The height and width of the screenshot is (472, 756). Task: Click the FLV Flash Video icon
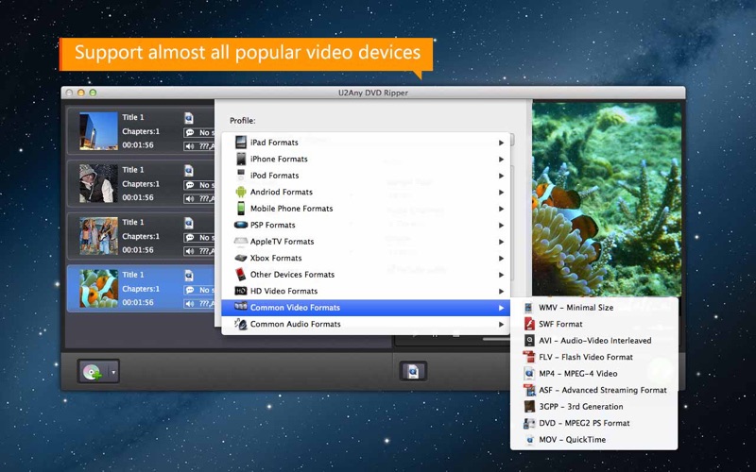[x=529, y=357]
